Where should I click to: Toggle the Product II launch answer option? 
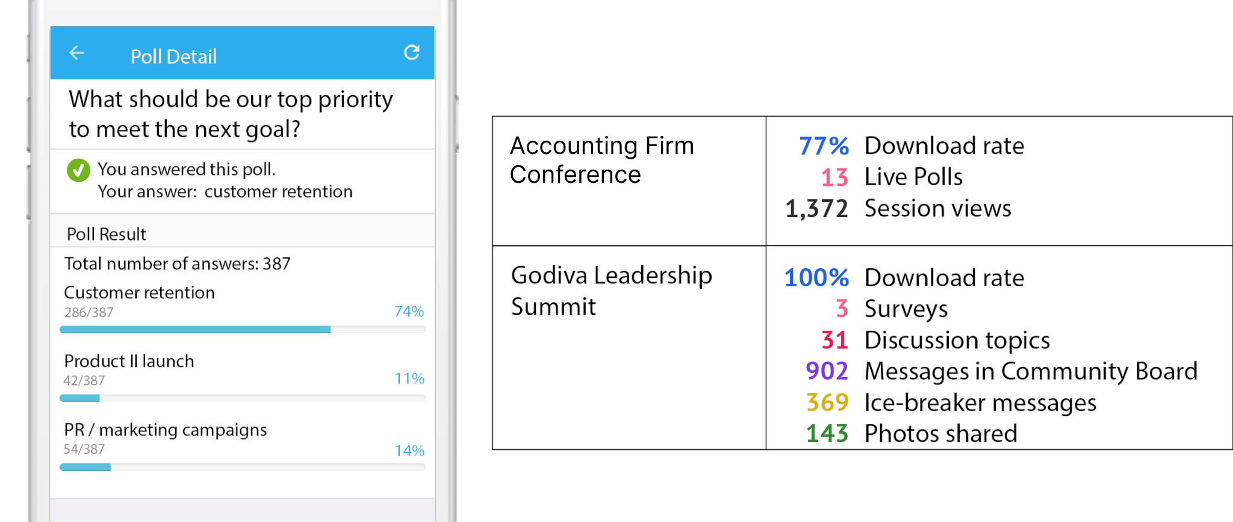coord(129,361)
